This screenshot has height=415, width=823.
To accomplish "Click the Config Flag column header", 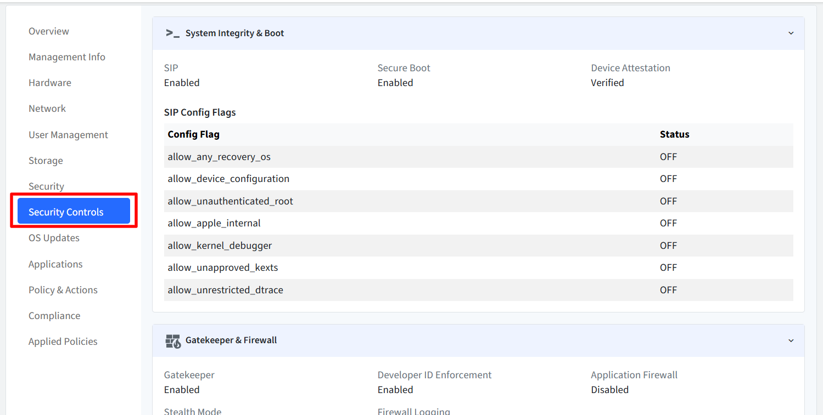I will coord(194,134).
